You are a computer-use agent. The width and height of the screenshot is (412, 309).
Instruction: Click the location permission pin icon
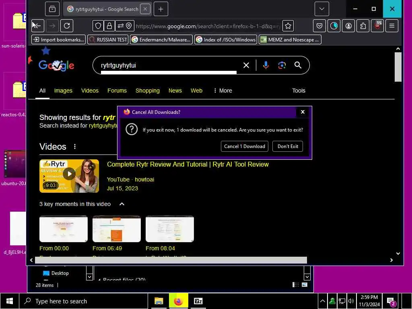(129, 26)
